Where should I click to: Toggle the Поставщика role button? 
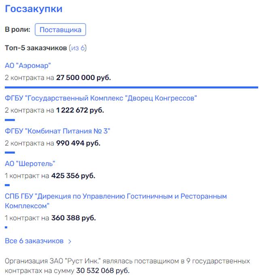[x=60, y=30]
